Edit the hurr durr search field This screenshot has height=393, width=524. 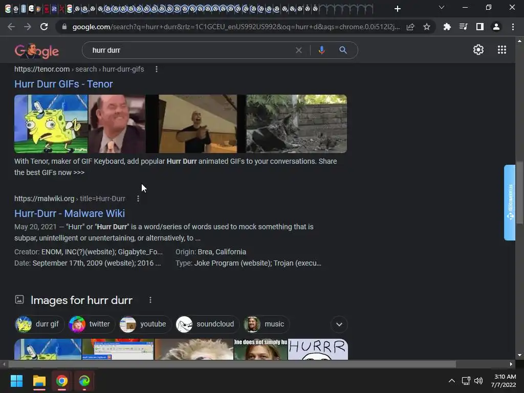coord(190,50)
